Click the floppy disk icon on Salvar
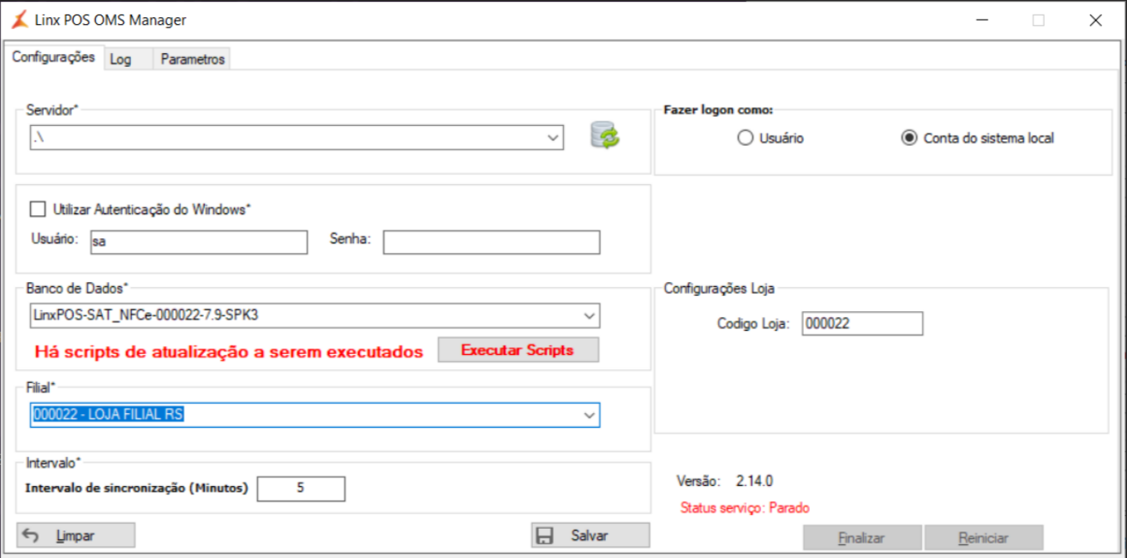This screenshot has width=1127, height=558. pyautogui.click(x=544, y=536)
